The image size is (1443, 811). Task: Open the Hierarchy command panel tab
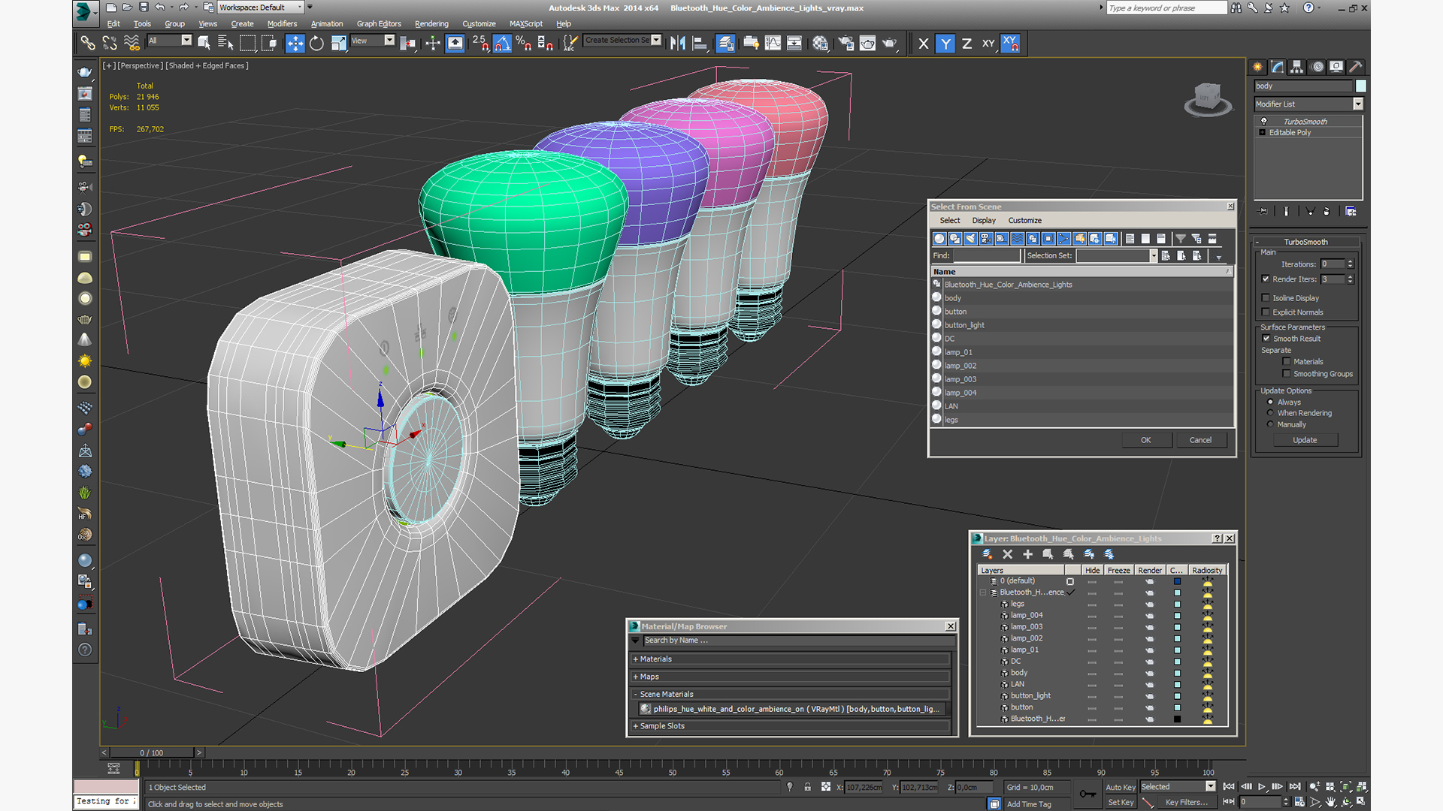(1296, 67)
